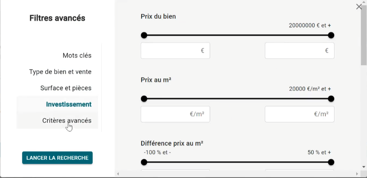Click the Prix au m² minimum handle
The width and height of the screenshot is (367, 178).
point(144,99)
